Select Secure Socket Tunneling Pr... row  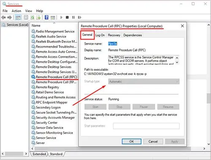pyautogui.click(x=54, y=112)
